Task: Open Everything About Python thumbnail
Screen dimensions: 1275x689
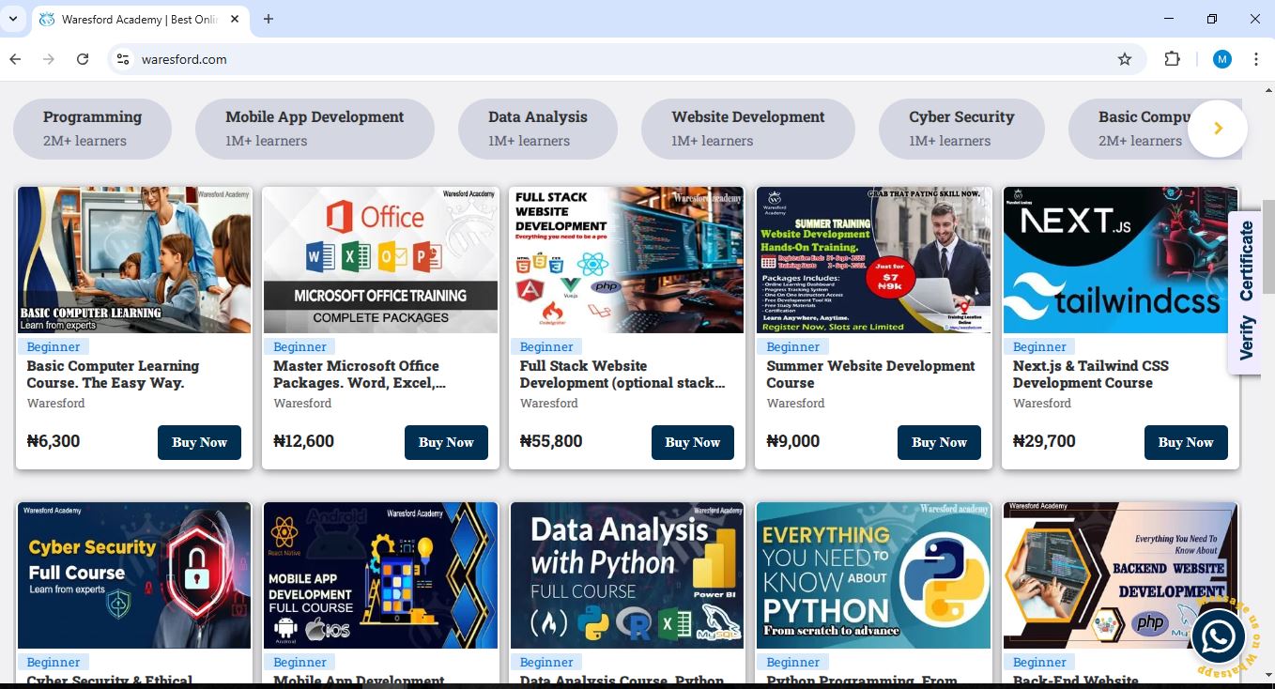Action: tap(873, 575)
